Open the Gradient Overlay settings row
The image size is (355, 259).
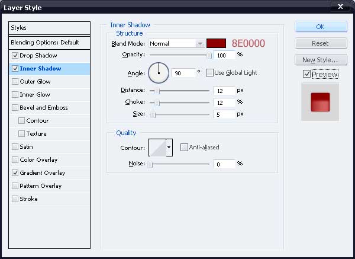pos(49,172)
